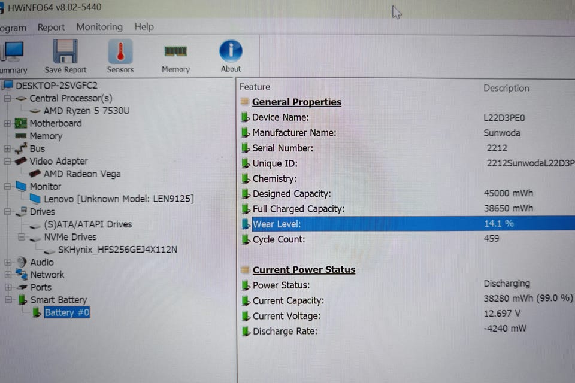
Task: Click the Discharging status value
Action: [x=507, y=284]
